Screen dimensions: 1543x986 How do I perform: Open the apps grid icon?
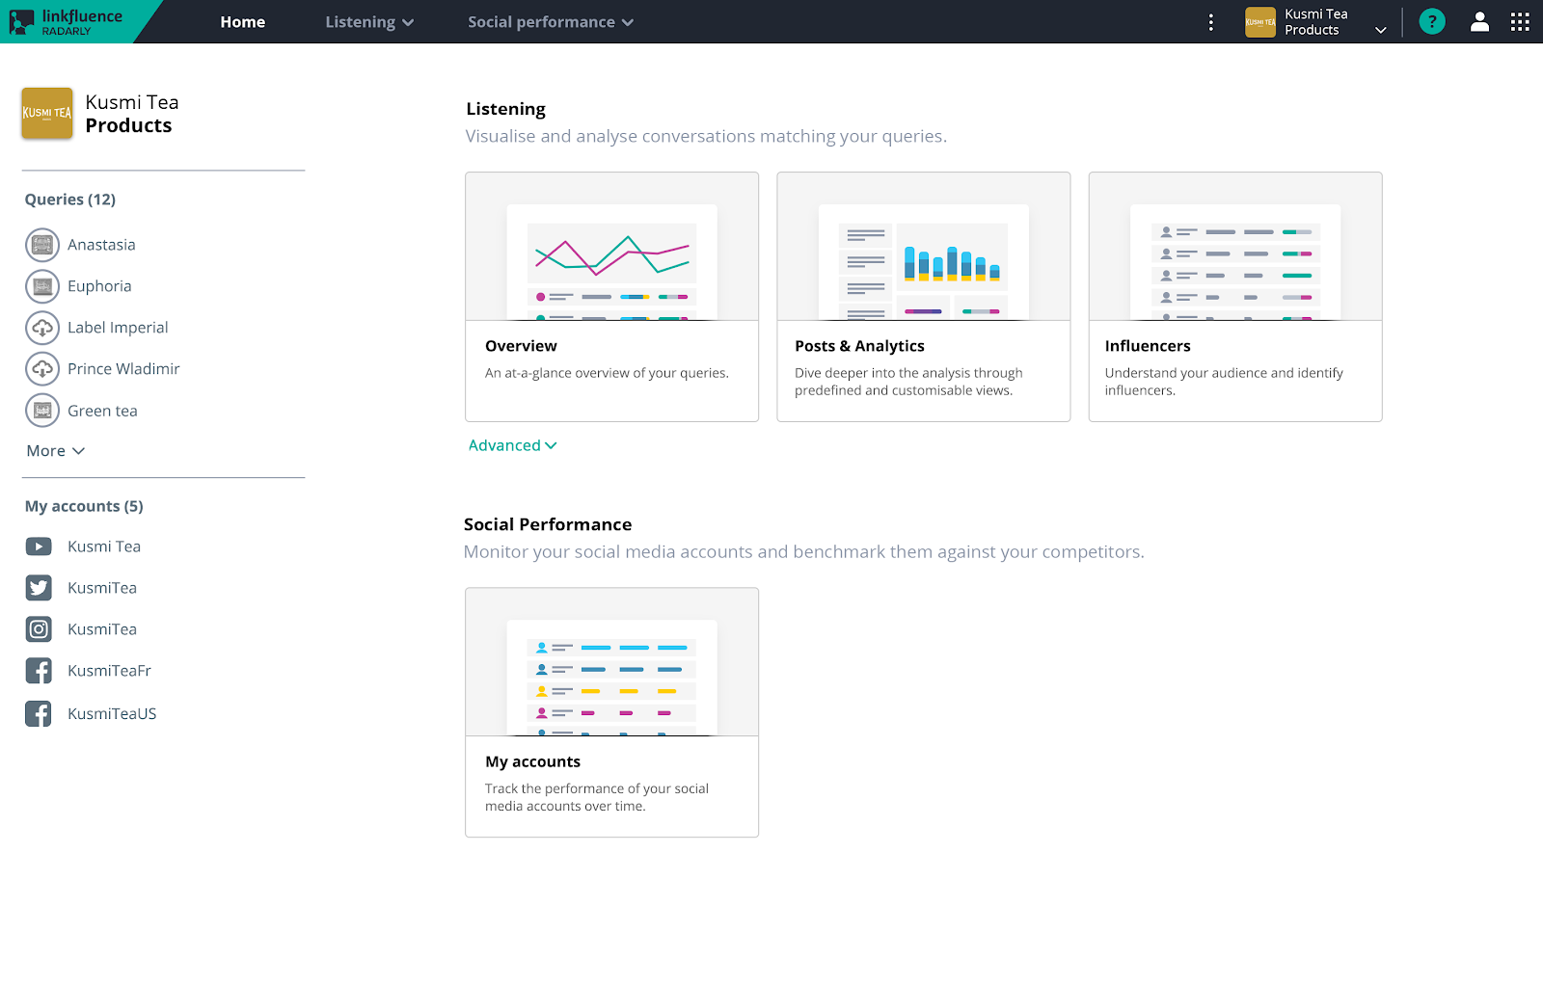click(x=1520, y=21)
